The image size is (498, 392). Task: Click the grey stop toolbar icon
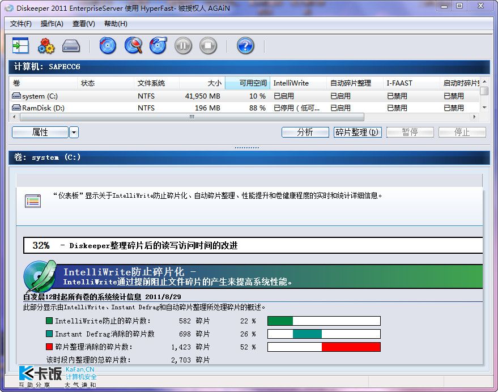tap(208, 45)
